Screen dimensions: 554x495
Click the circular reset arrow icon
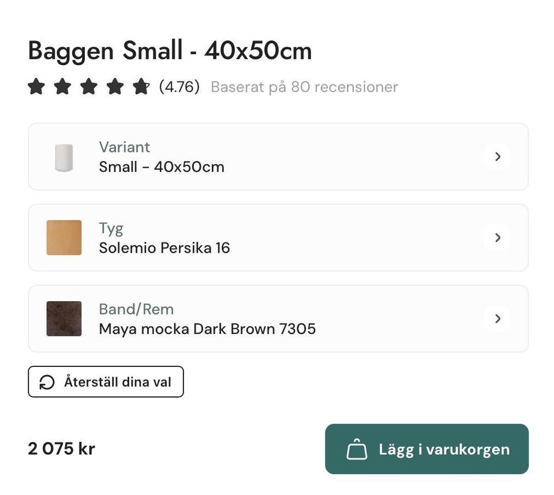point(47,382)
